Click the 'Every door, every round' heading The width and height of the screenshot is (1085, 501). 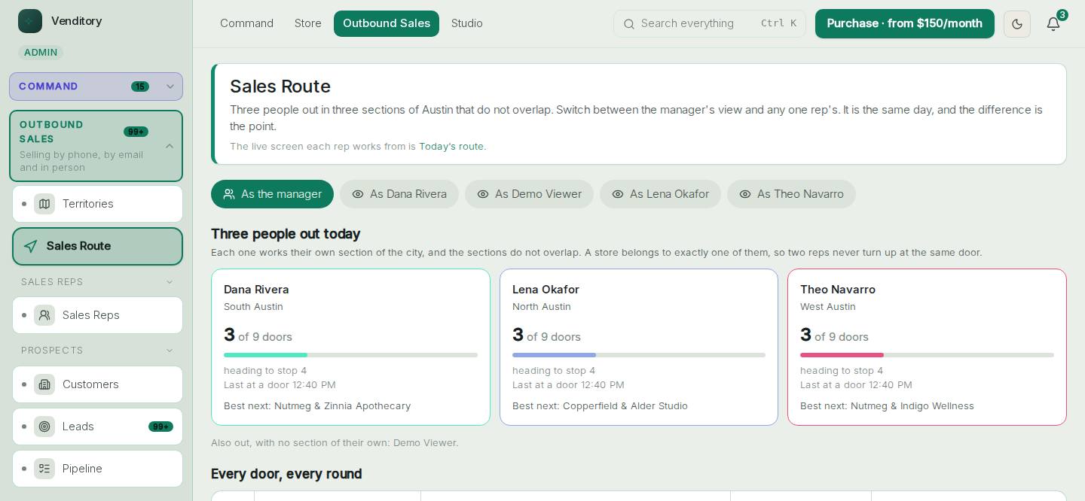pos(286,474)
